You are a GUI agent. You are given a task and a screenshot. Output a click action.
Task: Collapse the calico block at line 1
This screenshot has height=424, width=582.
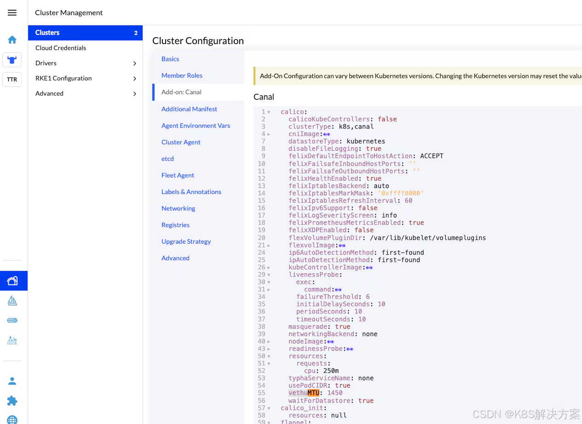(x=269, y=112)
